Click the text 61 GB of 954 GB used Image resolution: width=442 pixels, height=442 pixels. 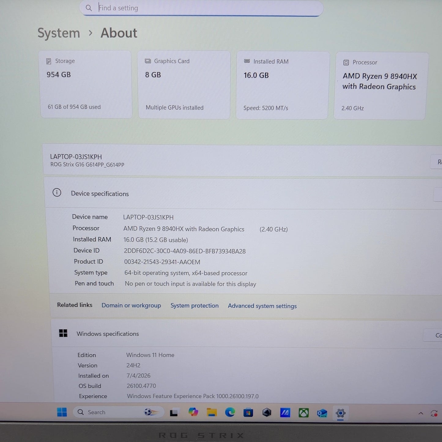click(74, 107)
